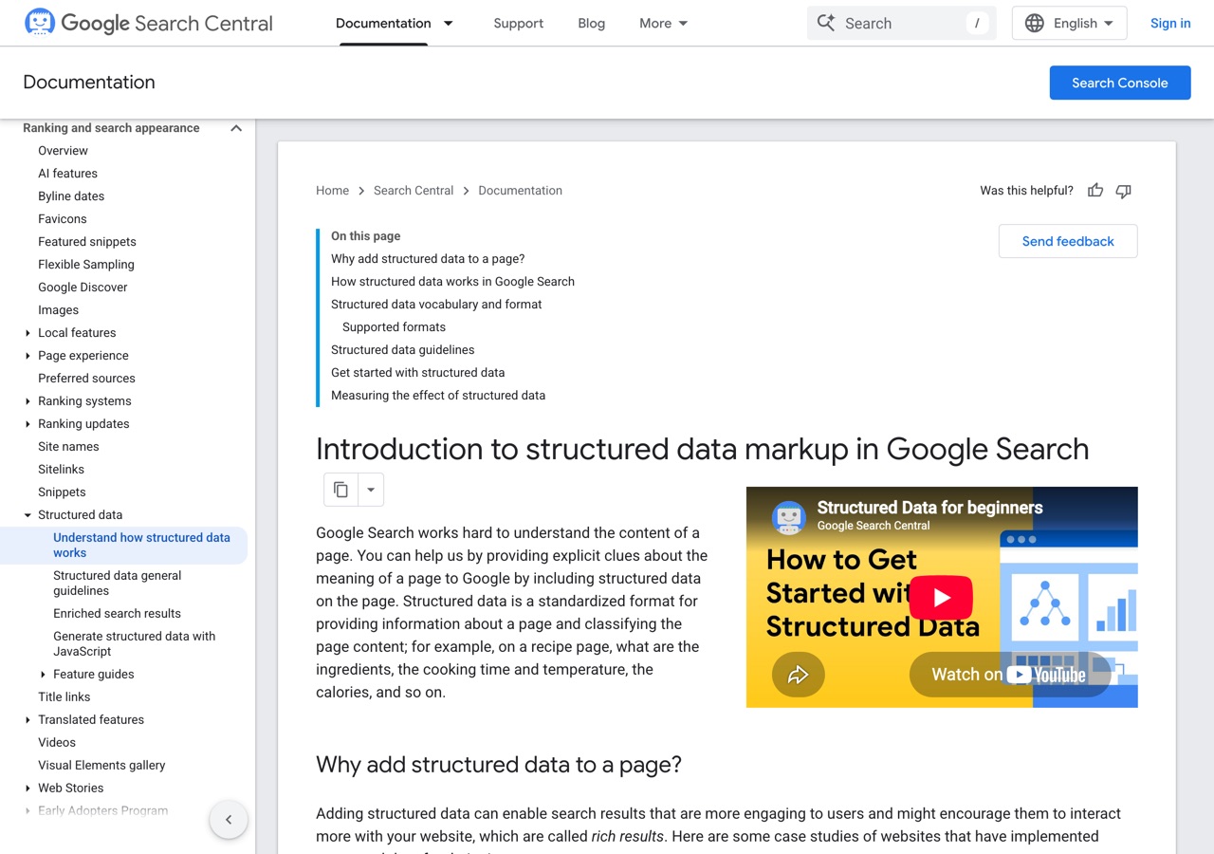Image resolution: width=1214 pixels, height=854 pixels.
Task: Copy page using the copy icon button
Action: coord(340,490)
